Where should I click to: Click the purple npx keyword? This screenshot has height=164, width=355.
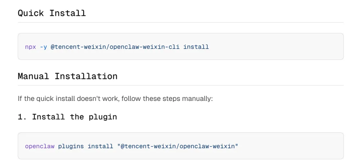31,47
